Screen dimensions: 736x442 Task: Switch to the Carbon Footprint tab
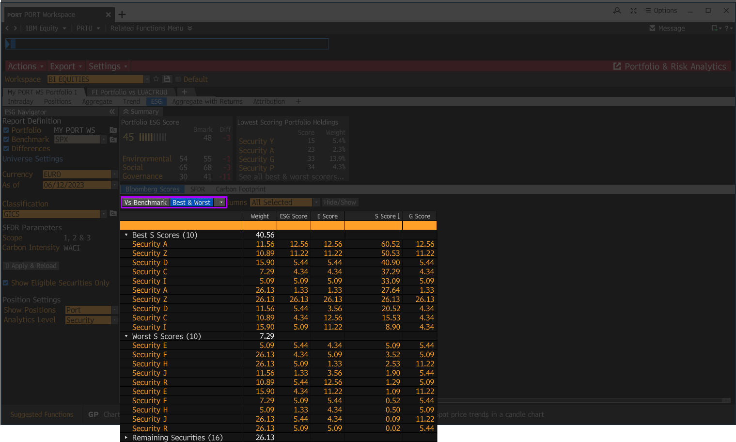(x=241, y=189)
